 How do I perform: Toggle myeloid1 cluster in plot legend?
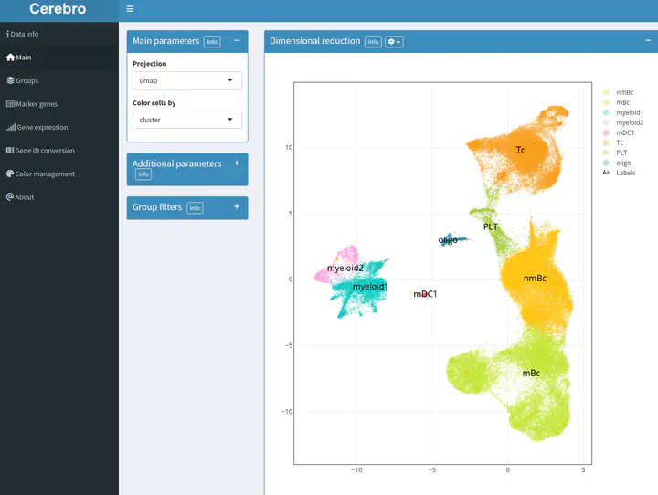[x=630, y=112]
